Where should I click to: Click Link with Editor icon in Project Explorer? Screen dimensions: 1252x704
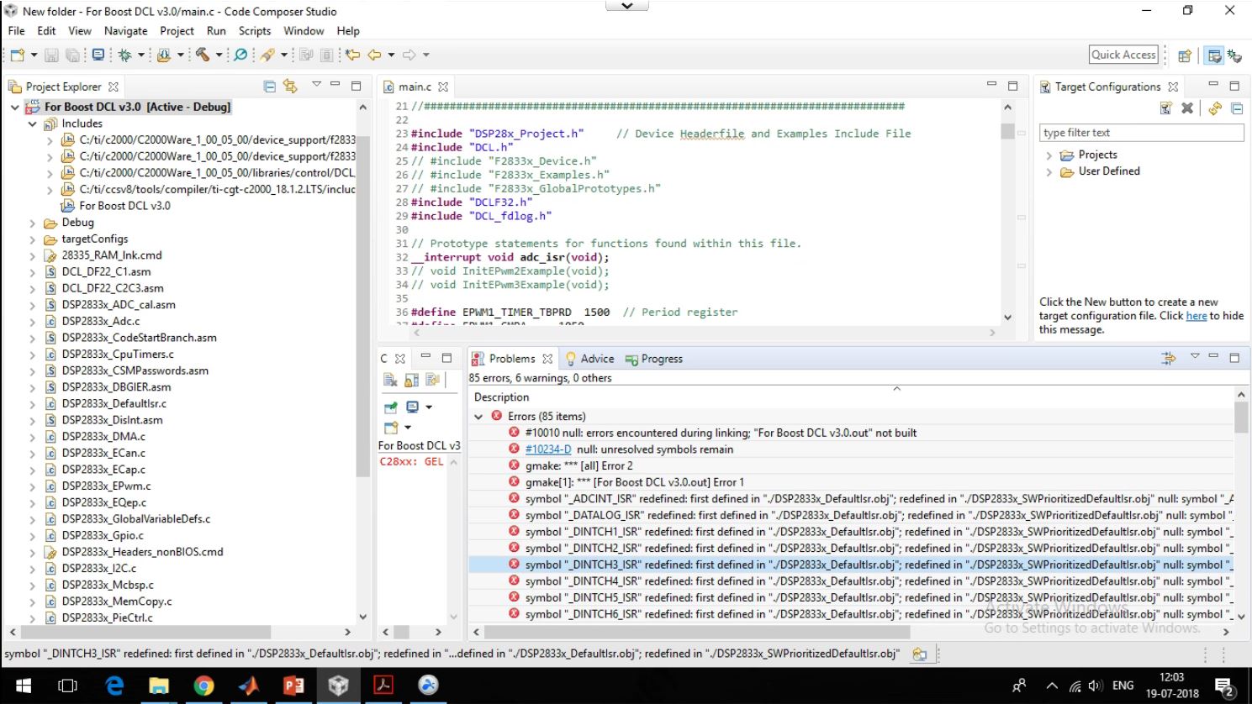pos(290,87)
